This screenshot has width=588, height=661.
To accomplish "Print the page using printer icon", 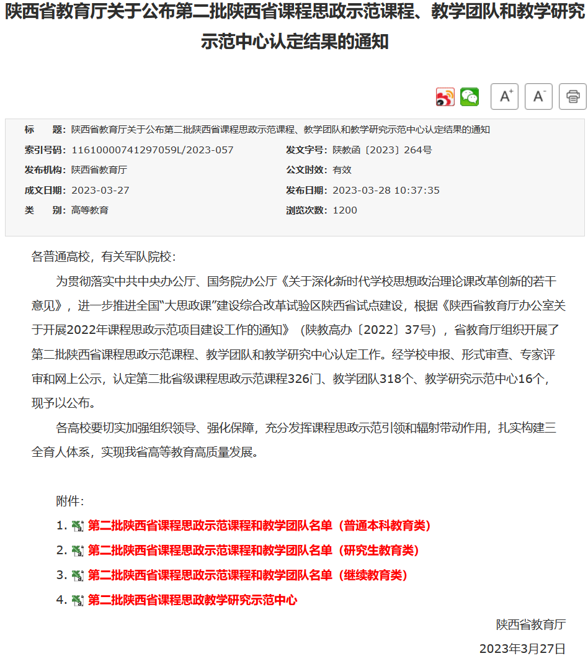I will 572,96.
